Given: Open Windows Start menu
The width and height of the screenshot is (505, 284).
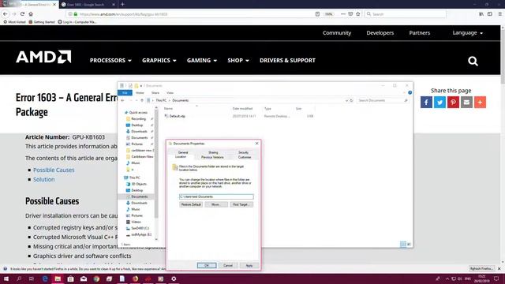Looking at the screenshot, I should tap(6, 278).
